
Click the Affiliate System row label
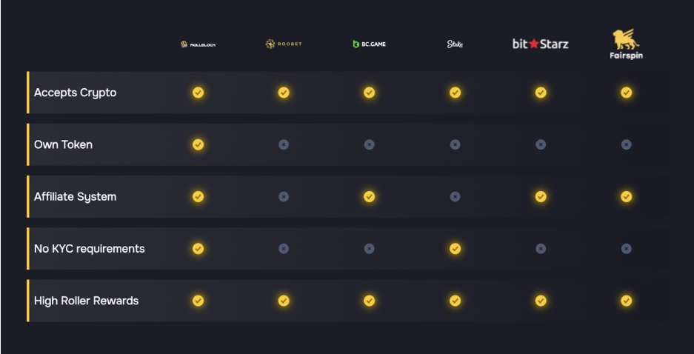tap(76, 196)
